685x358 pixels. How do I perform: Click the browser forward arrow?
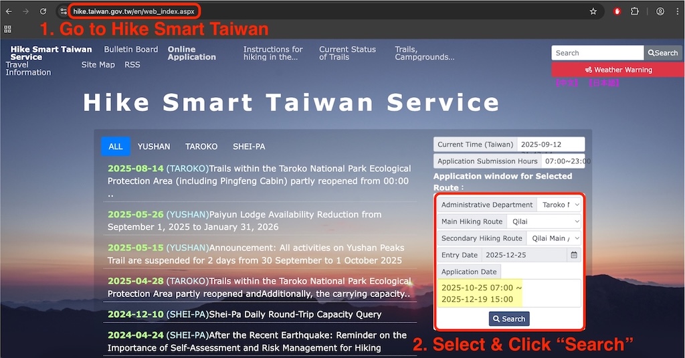point(26,11)
